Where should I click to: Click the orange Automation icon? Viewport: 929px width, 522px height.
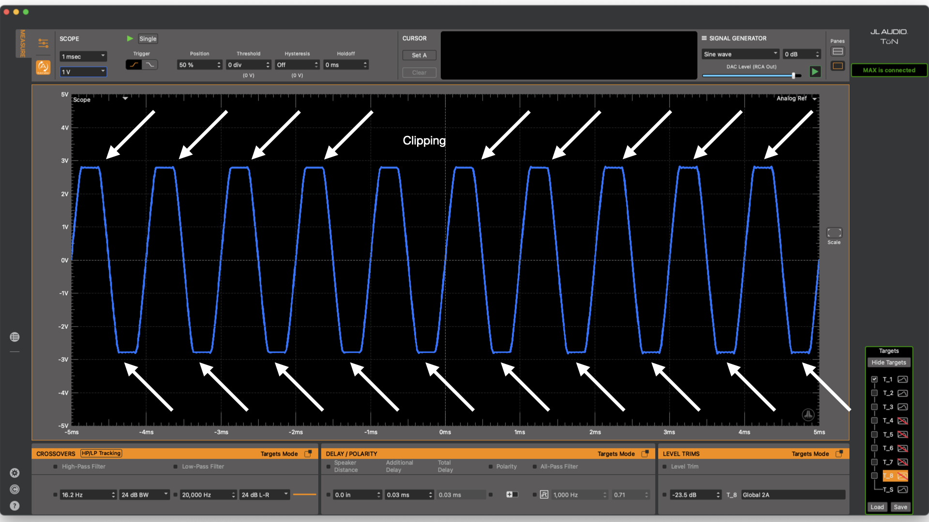[x=43, y=67]
